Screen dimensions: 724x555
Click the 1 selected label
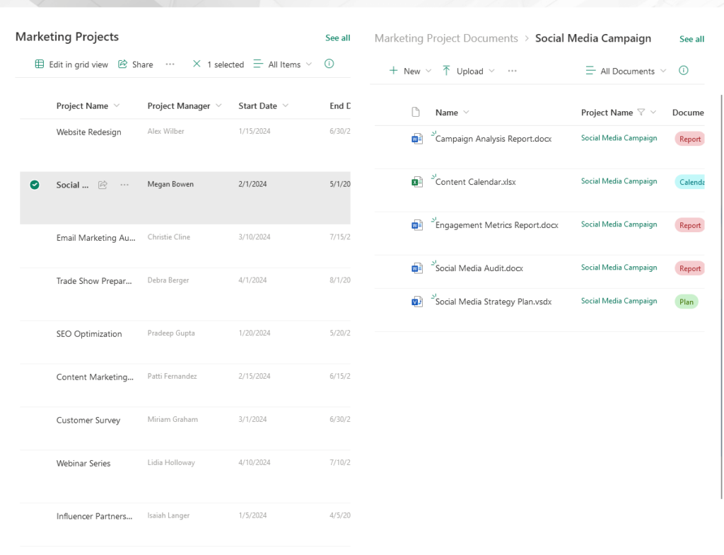(226, 64)
